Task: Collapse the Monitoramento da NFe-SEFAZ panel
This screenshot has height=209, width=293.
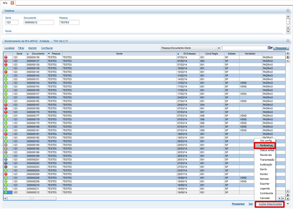Action: (x=288, y=41)
